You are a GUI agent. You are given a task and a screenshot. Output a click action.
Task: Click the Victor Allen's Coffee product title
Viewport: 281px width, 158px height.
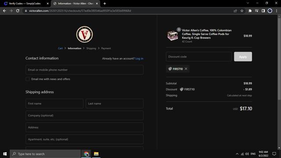pos(207,34)
